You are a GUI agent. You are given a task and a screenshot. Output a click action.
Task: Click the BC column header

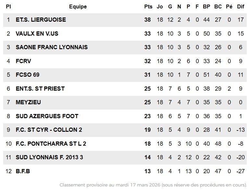click(218, 7)
